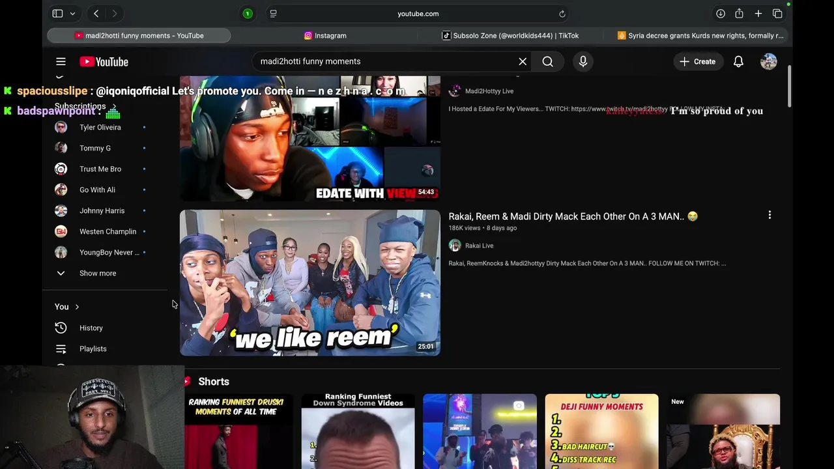Click the Tyler Oliveira channel avatar
The height and width of the screenshot is (469, 834).
pyautogui.click(x=61, y=127)
